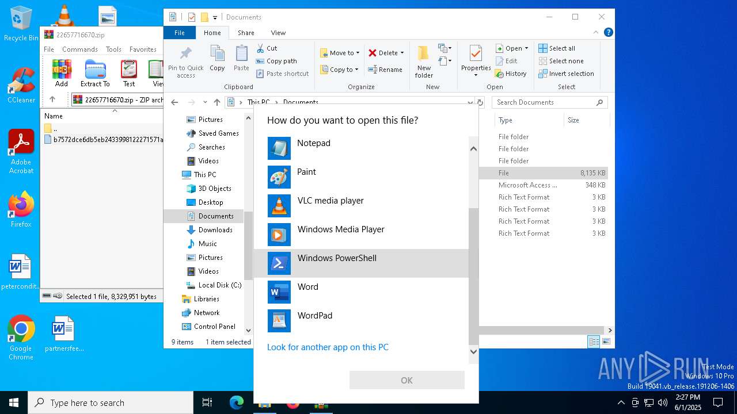Click in Search Documents box
Image resolution: width=737 pixels, height=414 pixels.
pos(545,102)
